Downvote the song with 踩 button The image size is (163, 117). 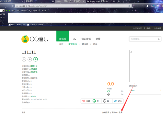click(x=107, y=101)
